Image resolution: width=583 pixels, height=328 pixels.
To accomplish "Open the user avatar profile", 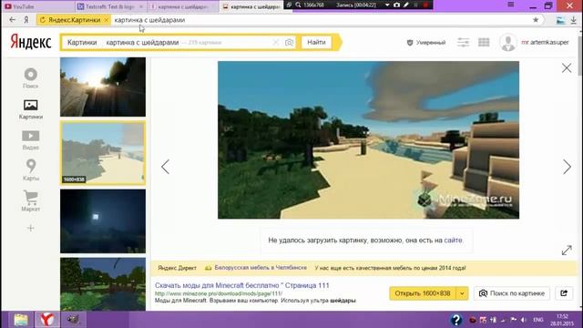I will coord(508,43).
